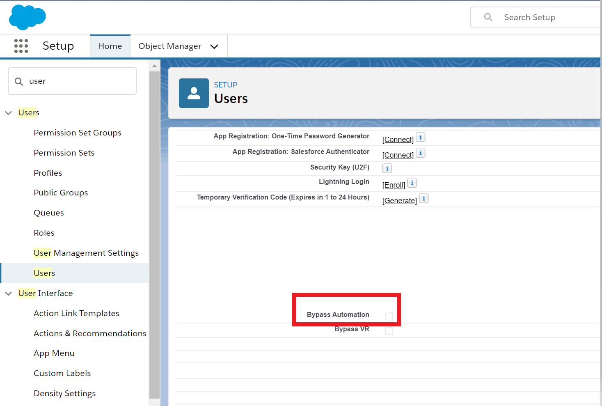Open the App Launcher dots grid
This screenshot has width=602, height=406.
pyautogui.click(x=21, y=46)
